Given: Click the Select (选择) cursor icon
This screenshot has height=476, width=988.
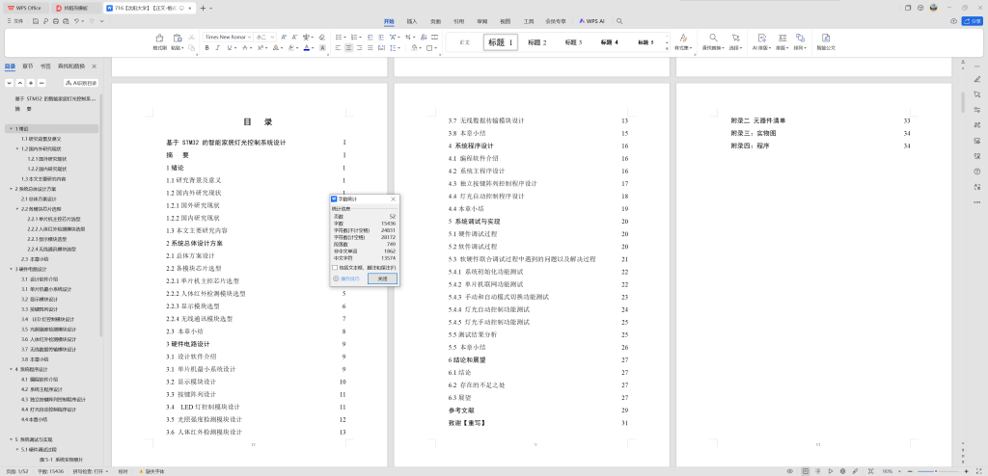Looking at the screenshot, I should [x=736, y=38].
